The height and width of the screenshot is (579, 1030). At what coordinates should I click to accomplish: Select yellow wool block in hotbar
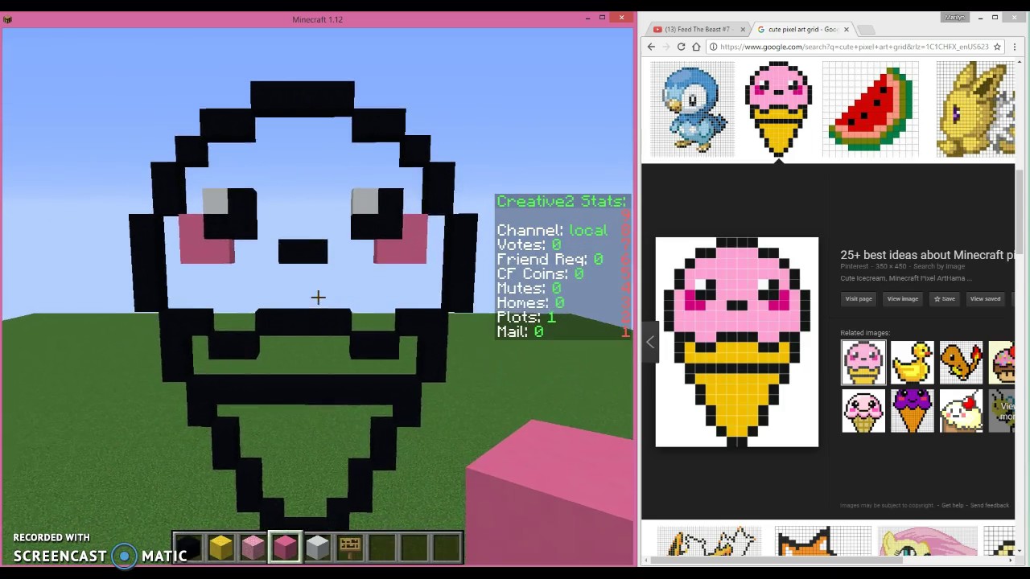coord(220,548)
